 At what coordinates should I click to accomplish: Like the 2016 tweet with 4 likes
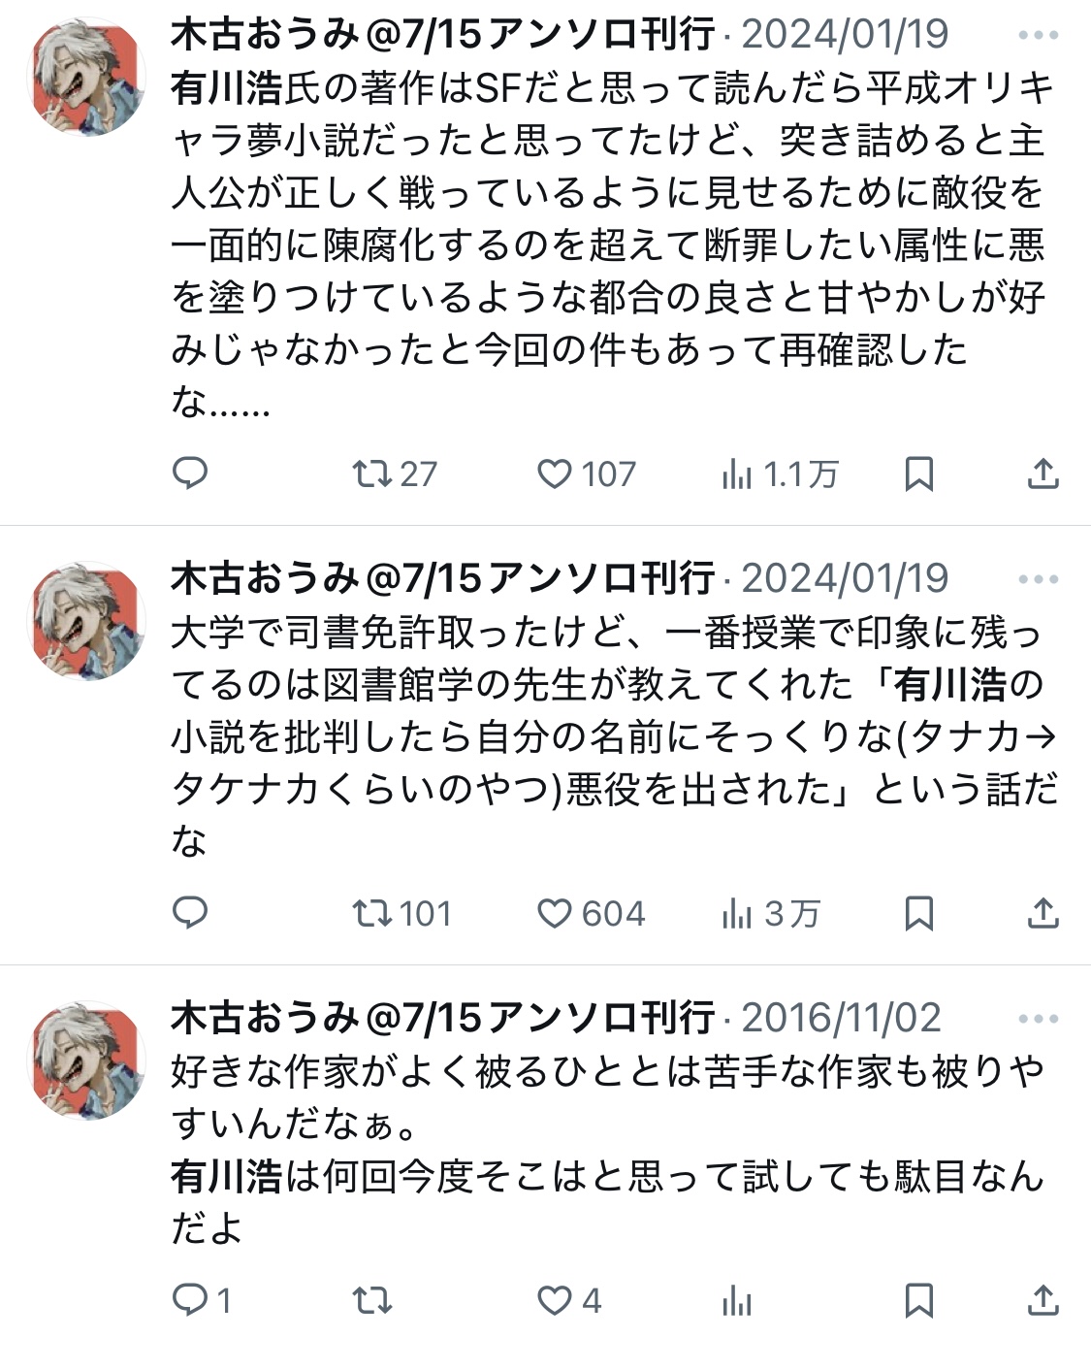(x=569, y=1300)
